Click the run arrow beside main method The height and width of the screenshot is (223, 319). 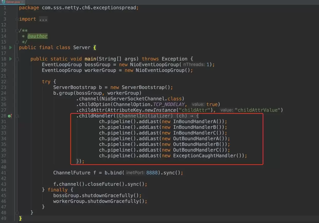(11, 59)
